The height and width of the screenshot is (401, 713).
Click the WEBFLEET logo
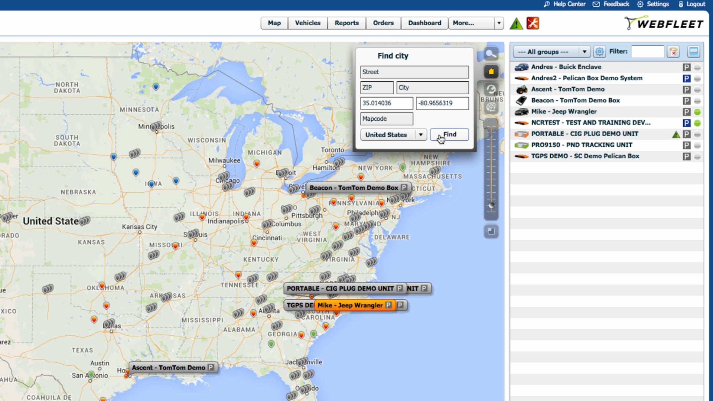[664, 23]
